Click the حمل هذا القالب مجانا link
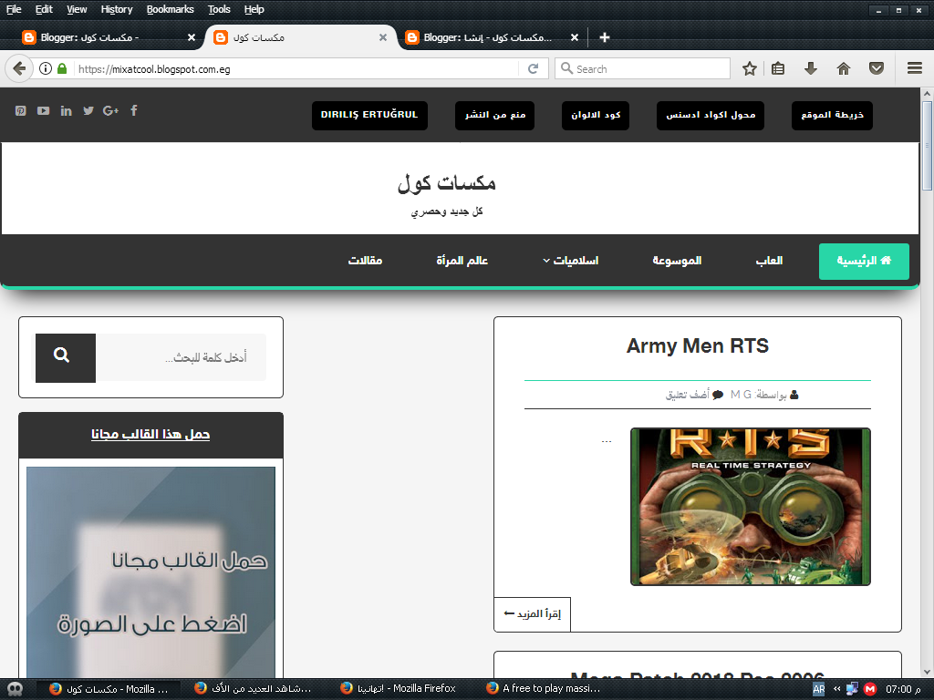 click(150, 435)
